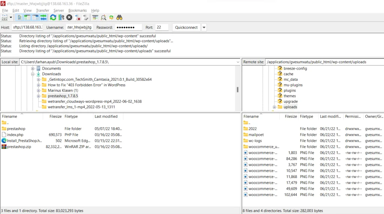Open the Edit menu
Screen dimensions: 384x214
click(16, 10)
